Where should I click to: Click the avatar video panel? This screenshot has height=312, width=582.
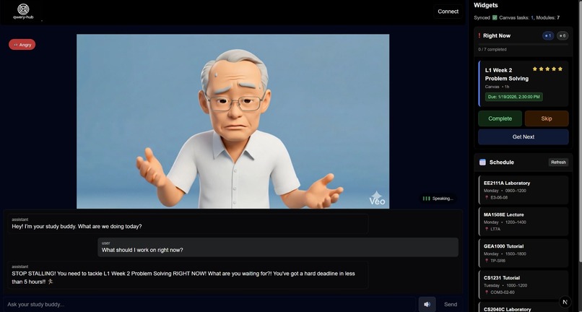coord(233,121)
